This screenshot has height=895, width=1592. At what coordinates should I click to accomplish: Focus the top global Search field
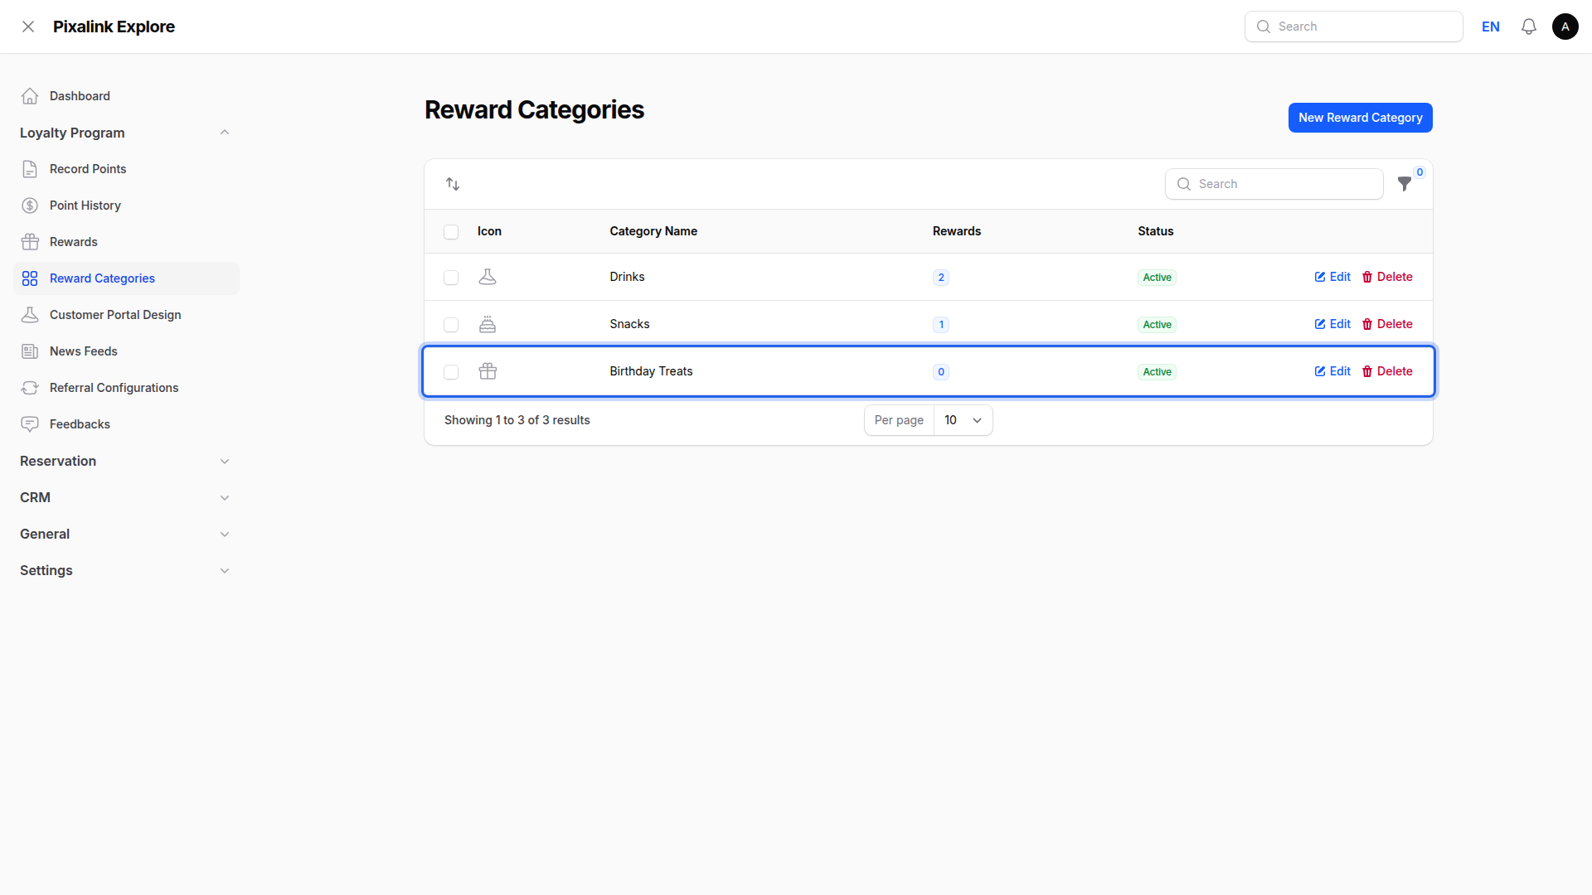(x=1353, y=27)
